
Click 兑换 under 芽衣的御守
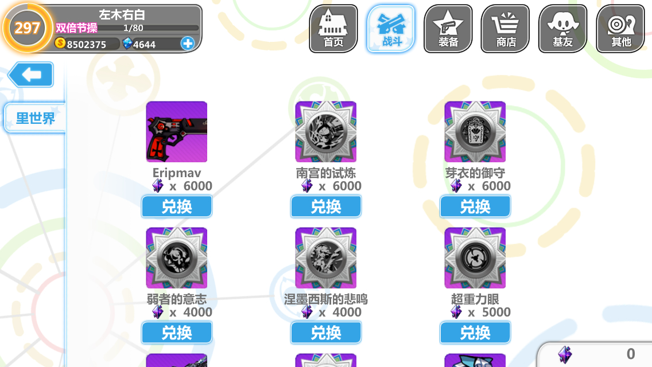click(x=475, y=206)
